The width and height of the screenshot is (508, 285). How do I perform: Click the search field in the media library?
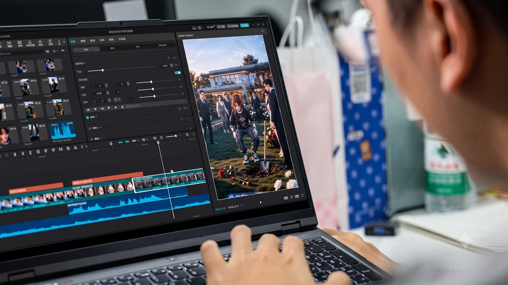tap(21, 54)
